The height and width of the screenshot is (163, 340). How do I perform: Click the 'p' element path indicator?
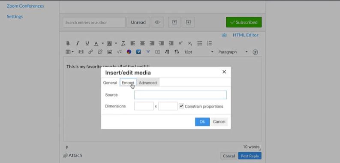point(67,147)
